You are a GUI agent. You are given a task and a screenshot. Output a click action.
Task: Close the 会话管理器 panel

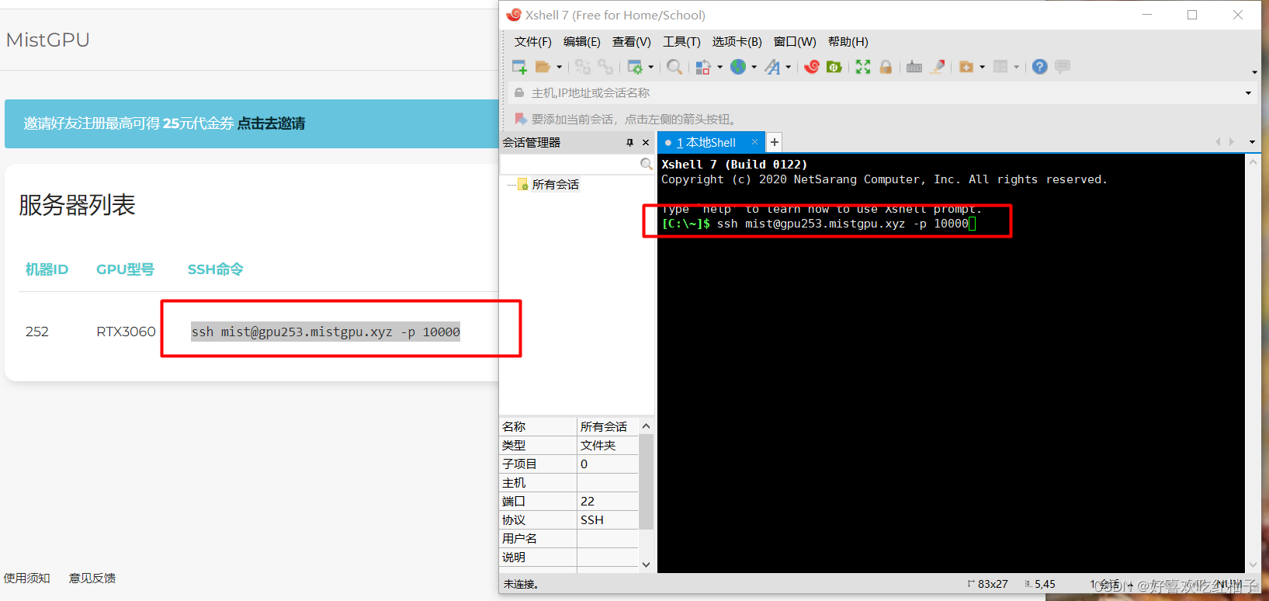click(x=646, y=143)
